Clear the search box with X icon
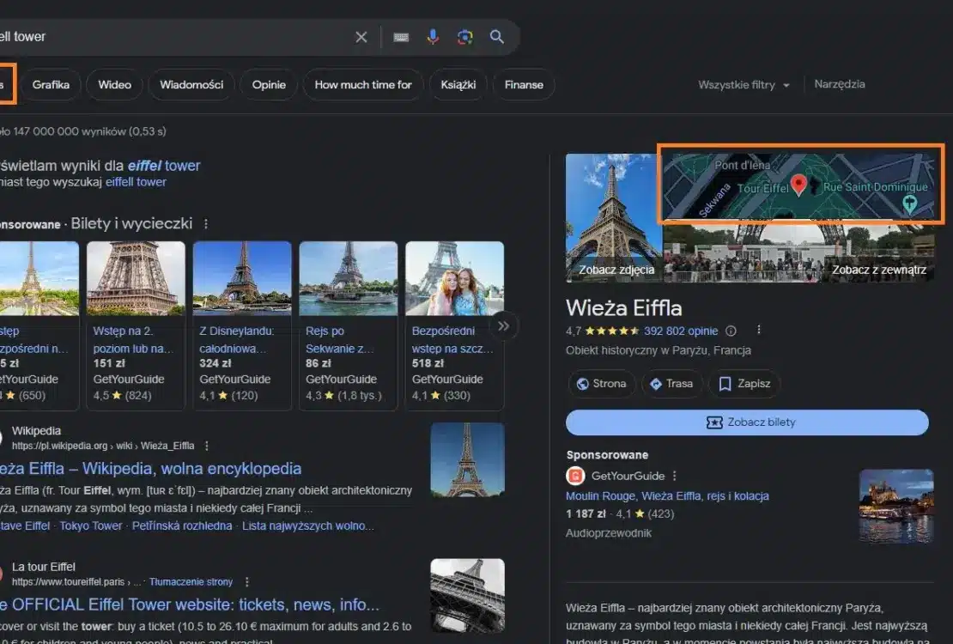Viewport: 953px width, 644px height. point(361,37)
